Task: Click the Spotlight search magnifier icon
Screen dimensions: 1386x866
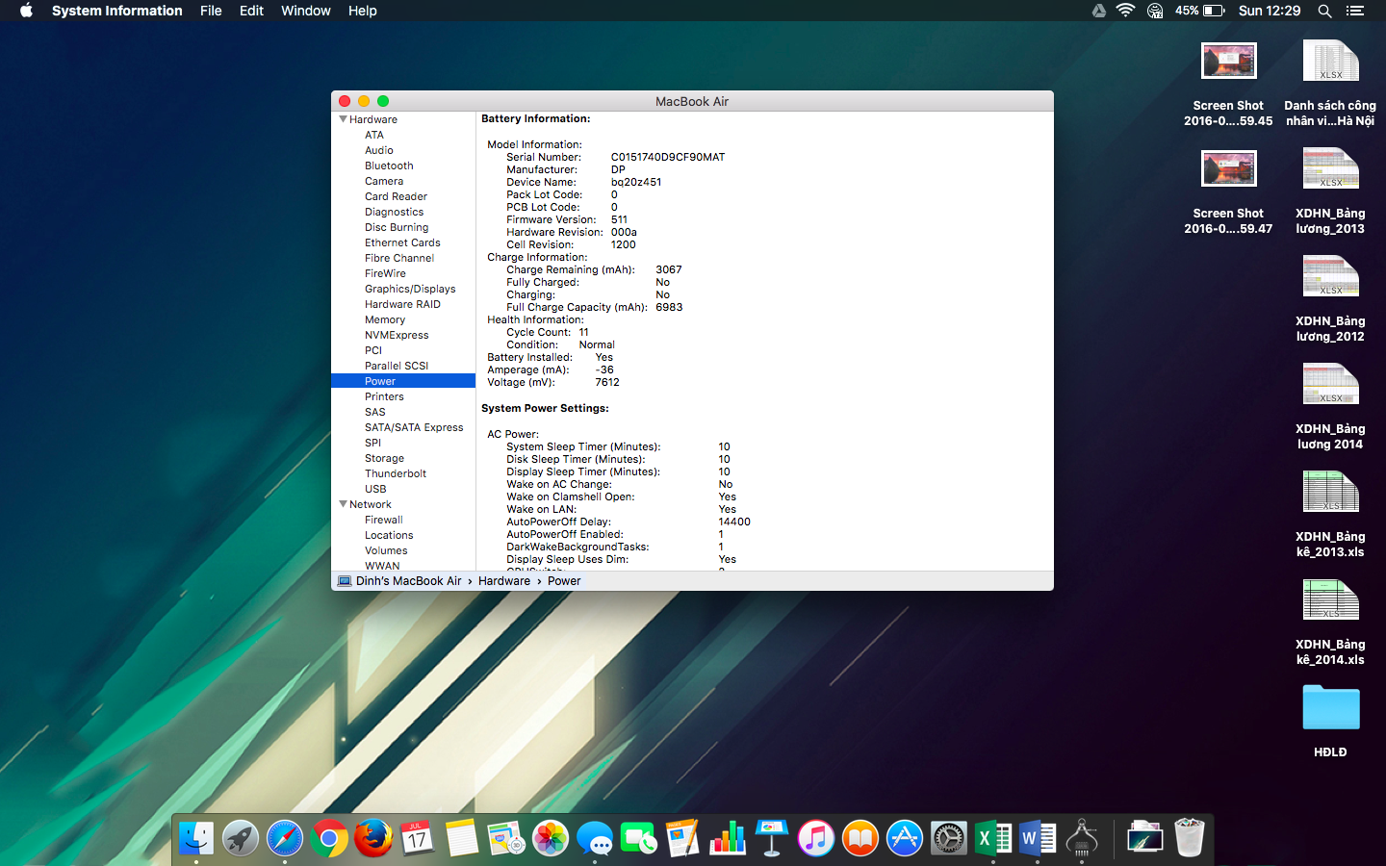Action: click(1324, 11)
